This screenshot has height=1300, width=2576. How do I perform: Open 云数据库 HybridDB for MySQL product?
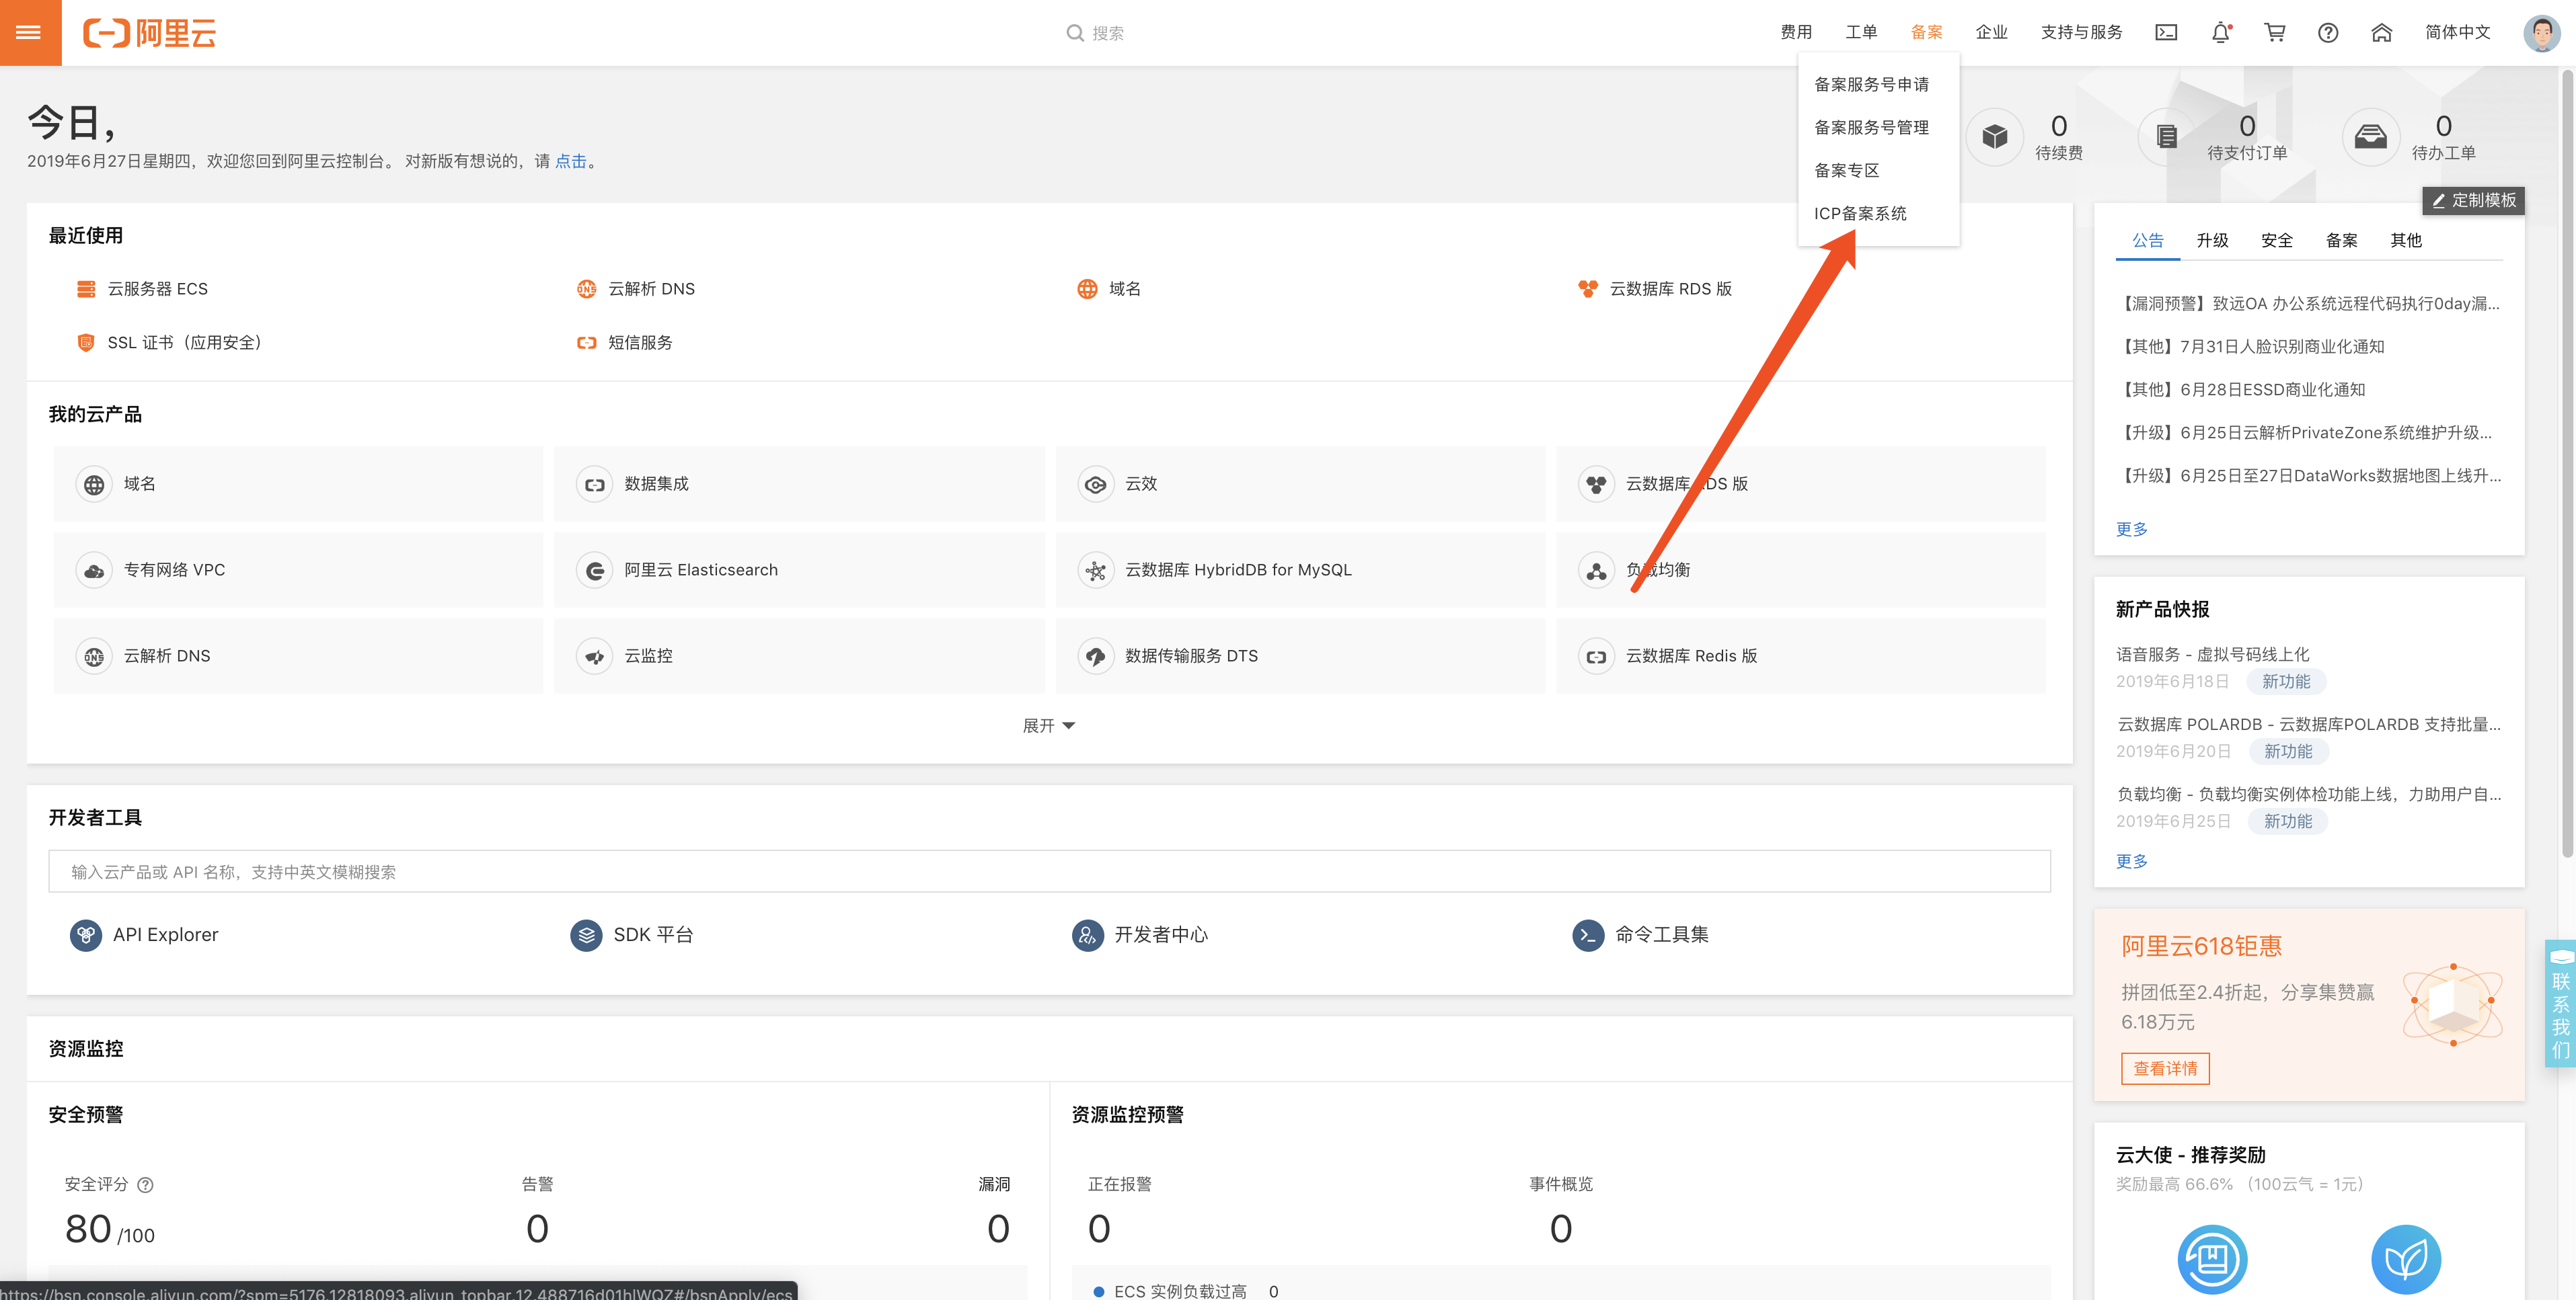coord(1300,571)
